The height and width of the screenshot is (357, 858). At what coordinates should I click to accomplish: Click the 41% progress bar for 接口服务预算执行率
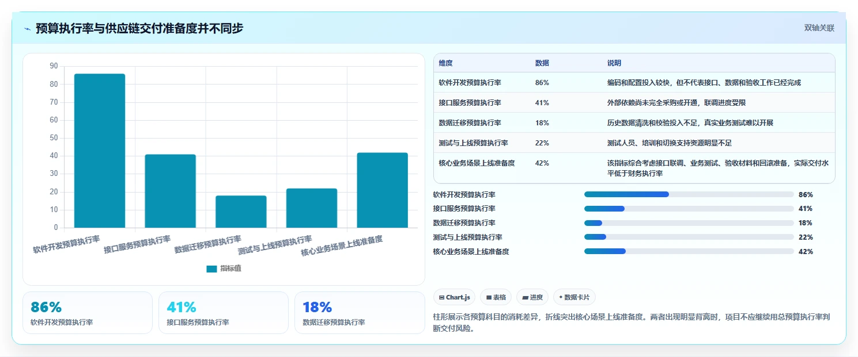pyautogui.click(x=689, y=209)
